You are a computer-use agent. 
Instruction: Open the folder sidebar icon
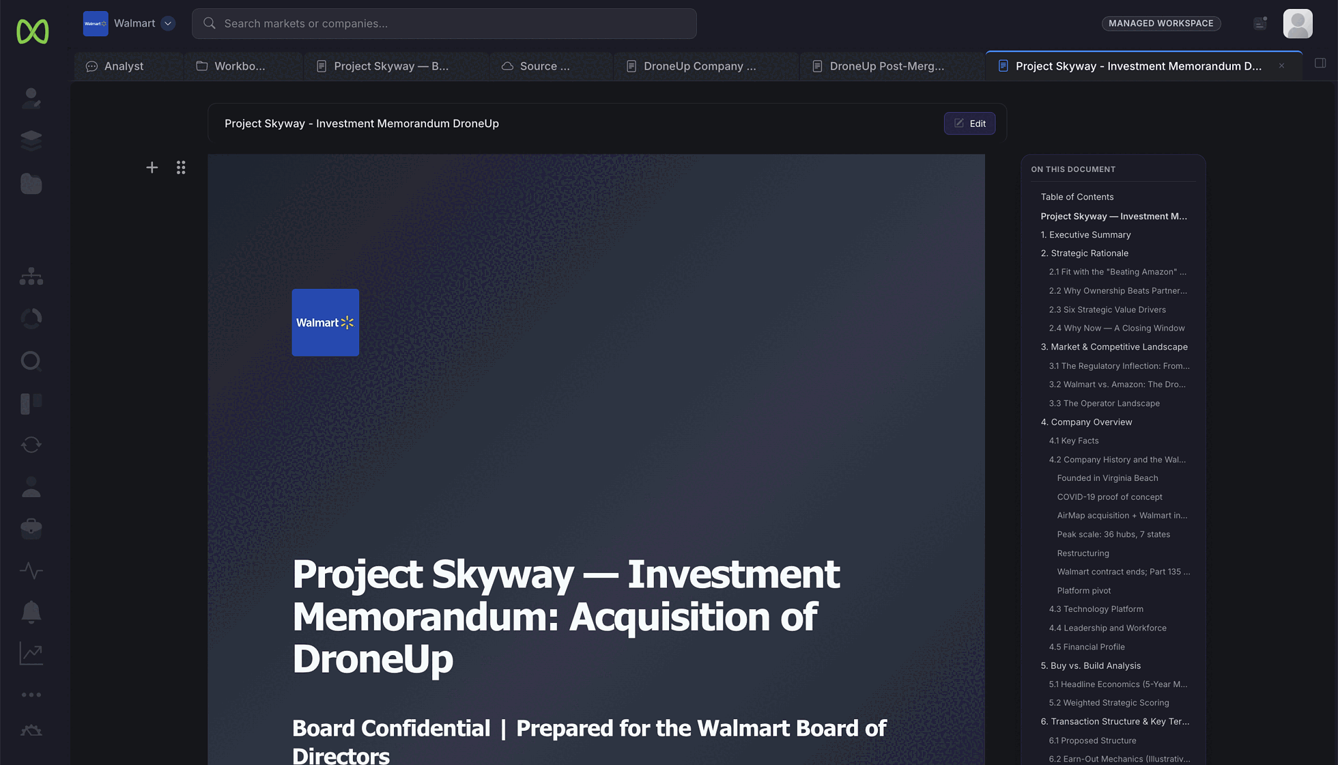(x=31, y=183)
